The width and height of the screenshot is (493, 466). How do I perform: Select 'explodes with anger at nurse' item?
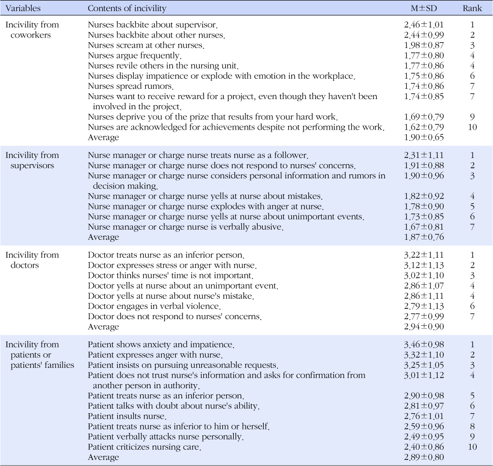click(206, 207)
